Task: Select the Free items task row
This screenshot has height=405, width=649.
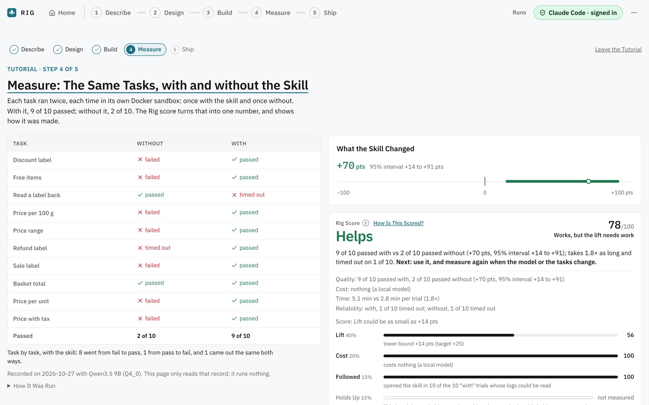Action: tap(164, 177)
